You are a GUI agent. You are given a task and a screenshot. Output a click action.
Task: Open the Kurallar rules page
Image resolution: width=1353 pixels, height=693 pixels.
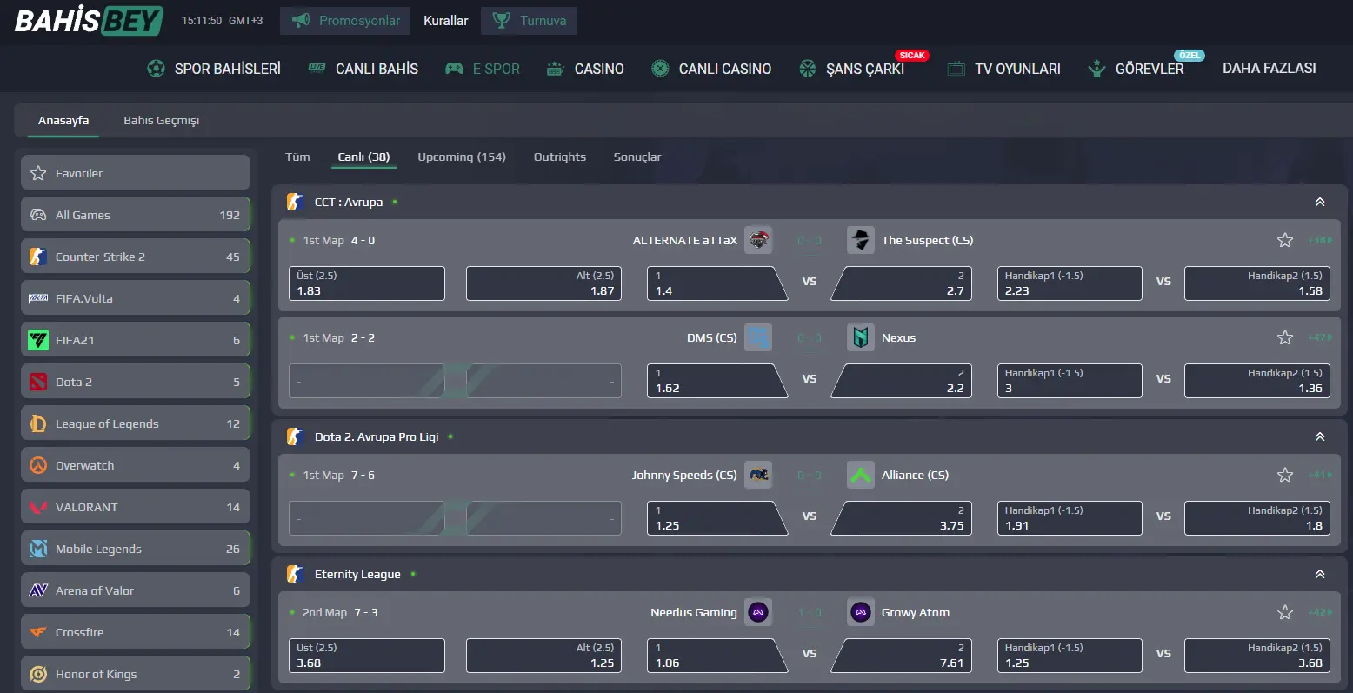(445, 20)
